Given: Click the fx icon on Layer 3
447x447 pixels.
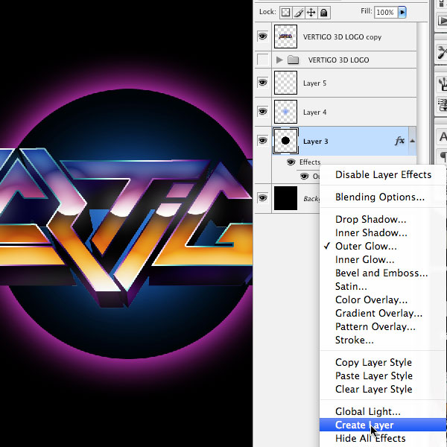Looking at the screenshot, I should tap(399, 140).
